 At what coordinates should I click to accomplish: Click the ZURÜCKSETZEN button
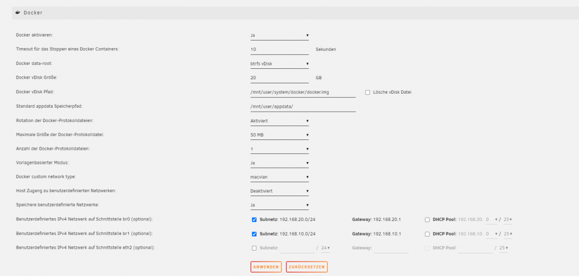pyautogui.click(x=307, y=267)
